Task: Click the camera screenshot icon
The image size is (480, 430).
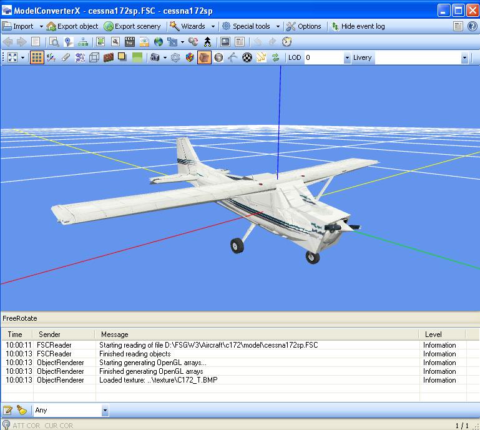Action: pyautogui.click(x=155, y=57)
